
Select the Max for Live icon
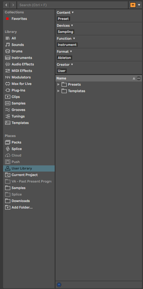click(8, 84)
